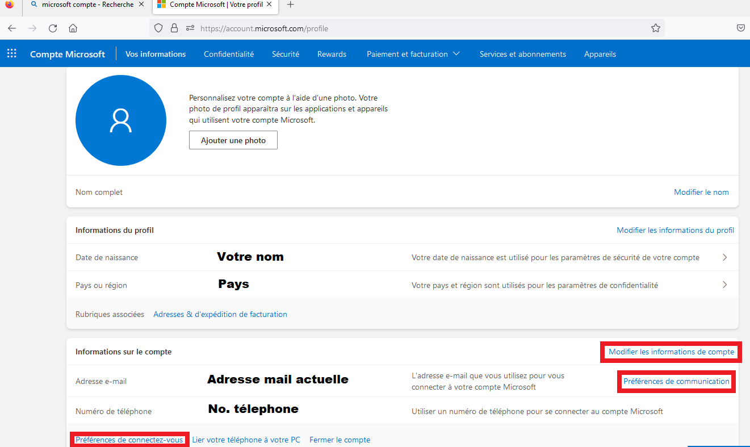Click the site padlock icon
This screenshot has width=750, height=447.
(174, 28)
